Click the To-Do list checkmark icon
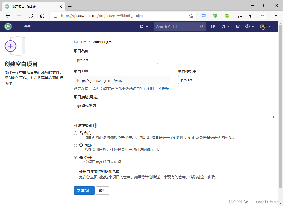Viewport: 283px width, 206px height. click(x=238, y=26)
